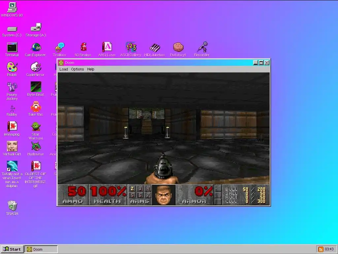
Task: Open the Robby stick figure icon
Action: click(x=12, y=111)
